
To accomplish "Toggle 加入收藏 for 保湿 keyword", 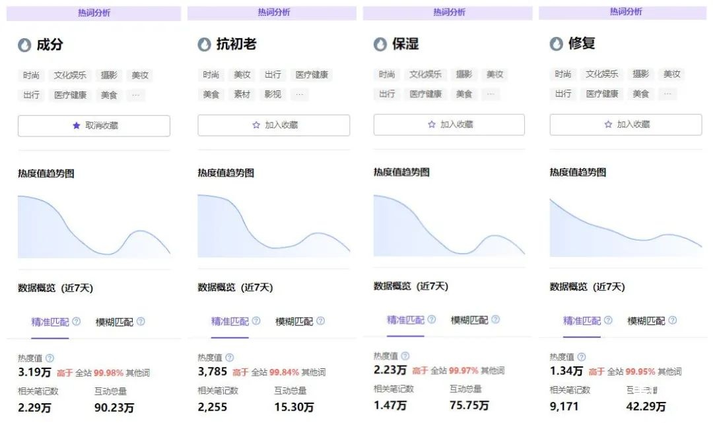I will click(449, 125).
